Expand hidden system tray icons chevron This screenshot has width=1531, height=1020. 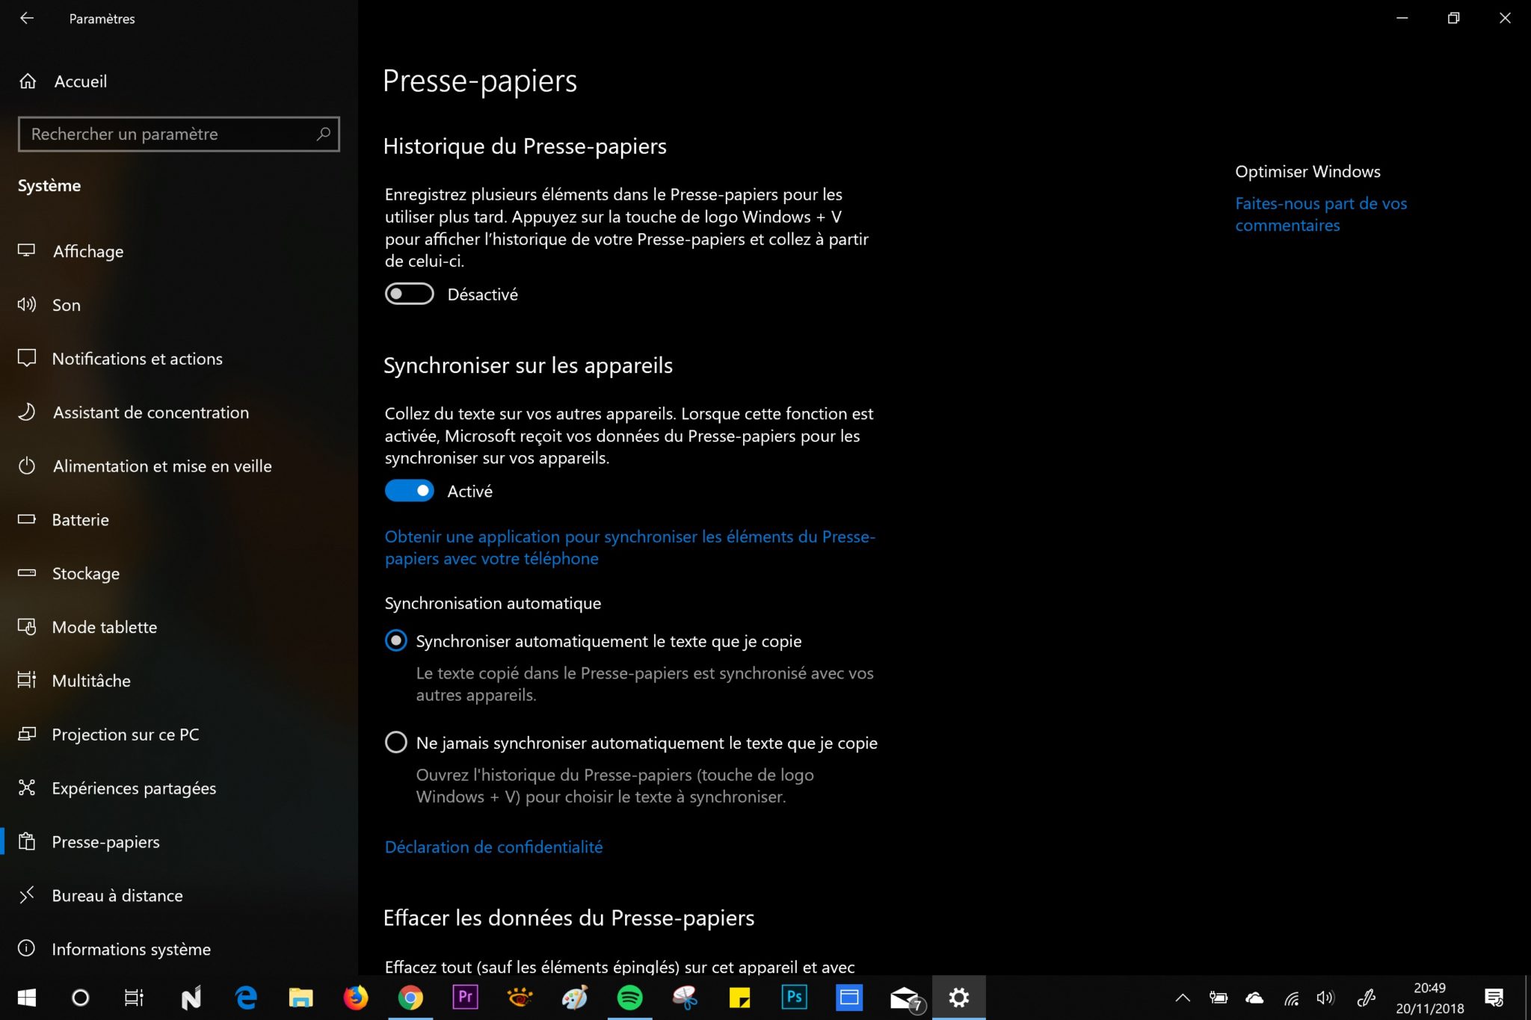(x=1183, y=998)
